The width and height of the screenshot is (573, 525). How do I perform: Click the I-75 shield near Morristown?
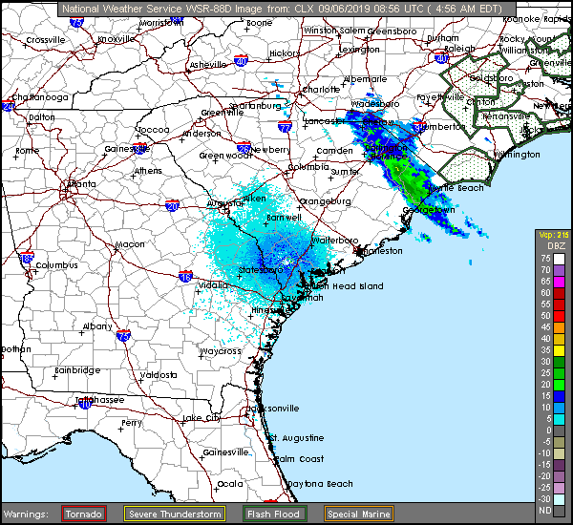pyautogui.click(x=76, y=22)
